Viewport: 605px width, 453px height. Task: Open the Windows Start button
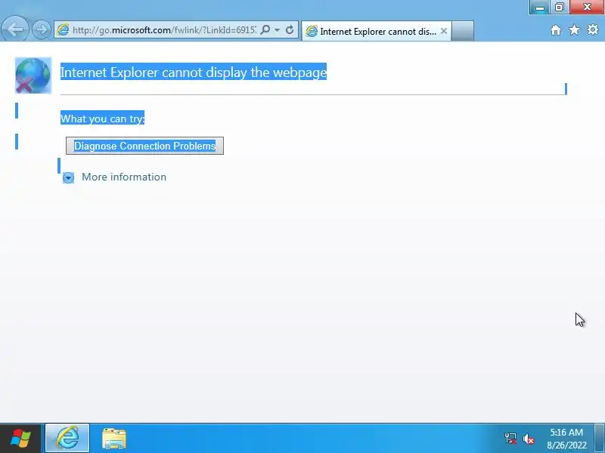pos(21,439)
